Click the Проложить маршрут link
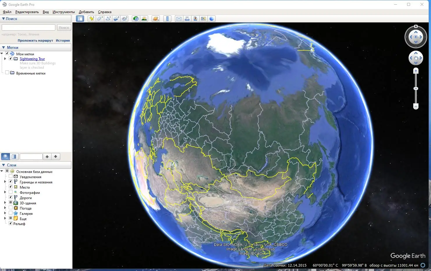Viewport: 431px width, 271px height. pos(35,40)
